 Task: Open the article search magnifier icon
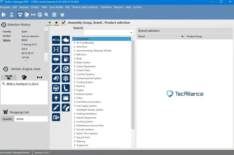coord(46,15)
